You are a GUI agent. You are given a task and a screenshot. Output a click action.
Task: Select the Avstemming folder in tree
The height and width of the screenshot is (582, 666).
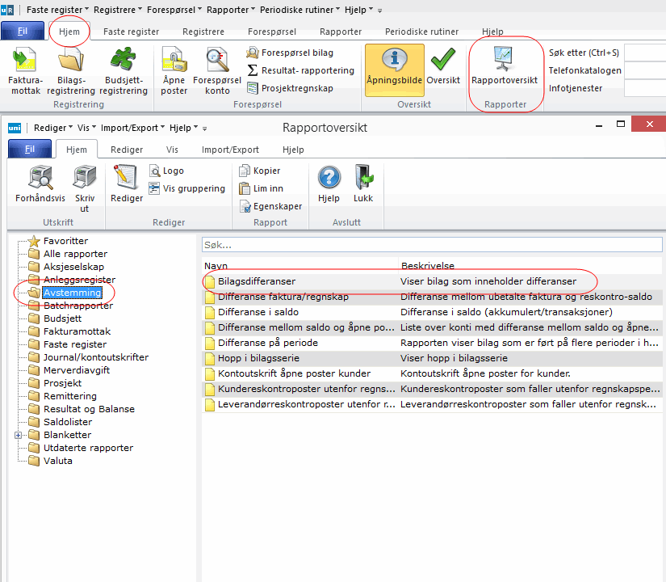(x=71, y=293)
